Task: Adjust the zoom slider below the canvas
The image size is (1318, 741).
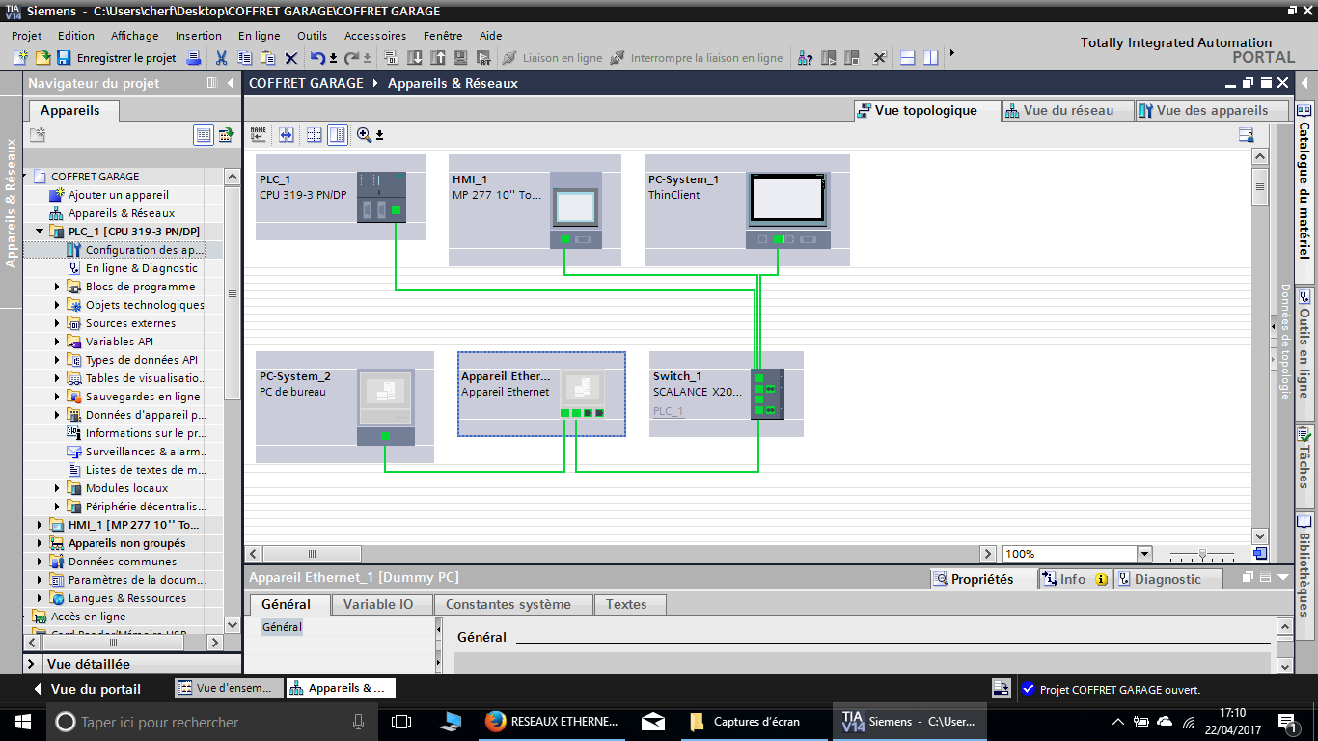Action: (x=1202, y=554)
